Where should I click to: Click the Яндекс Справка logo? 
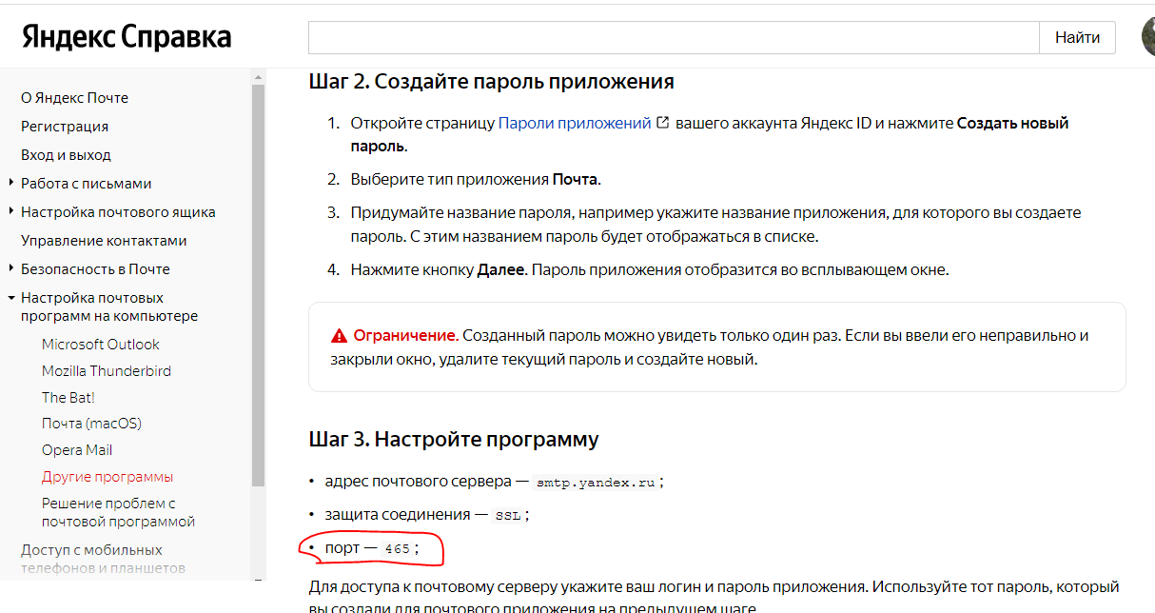pos(127,37)
